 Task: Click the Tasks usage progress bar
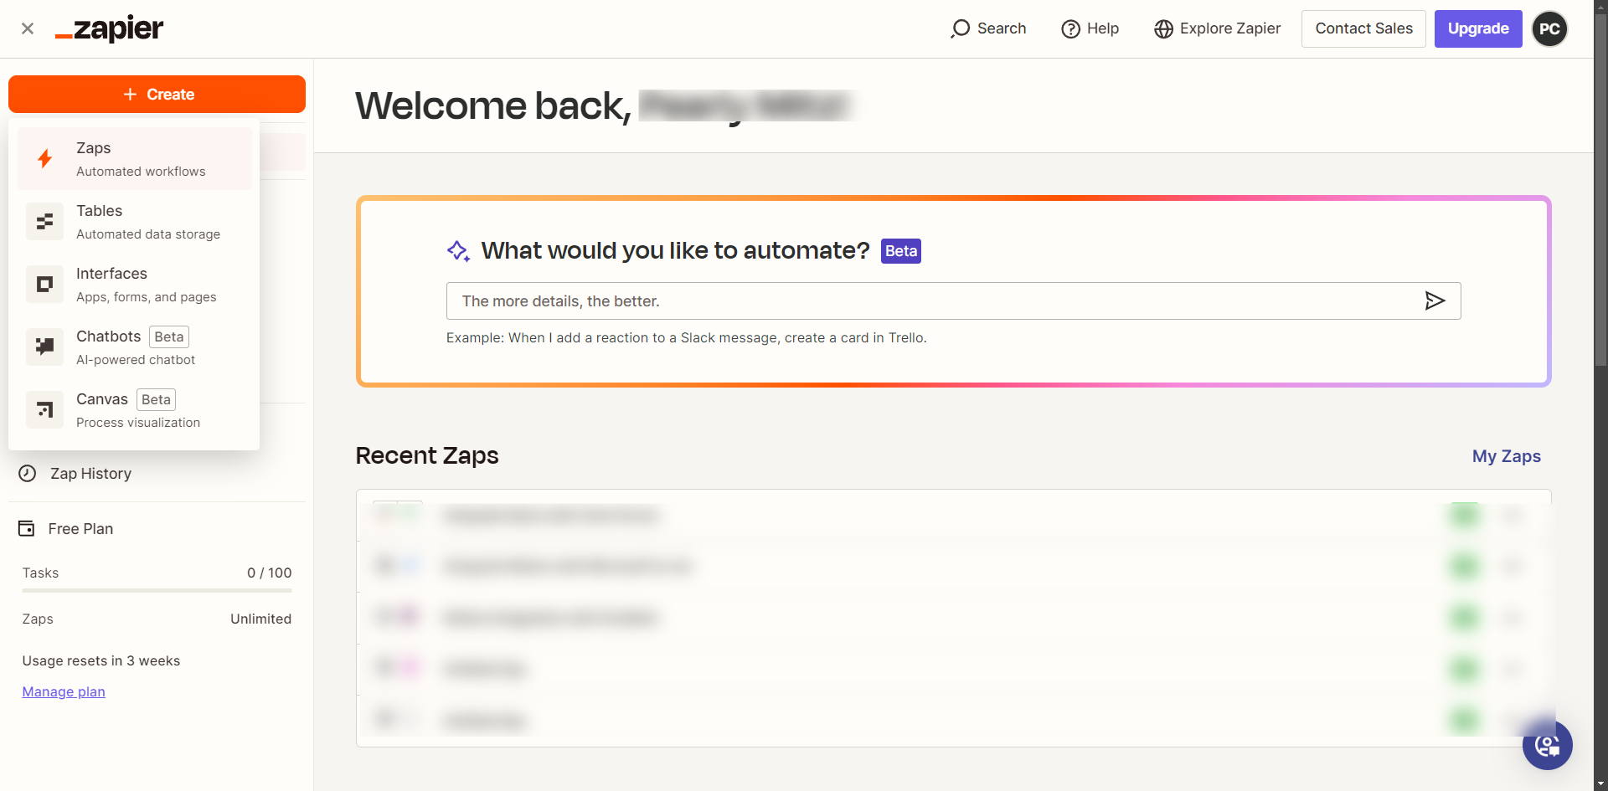tap(157, 591)
